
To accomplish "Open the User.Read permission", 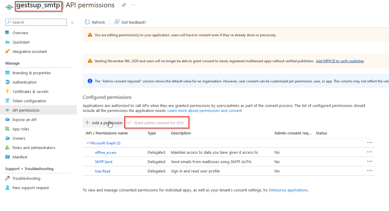I will click(x=103, y=171).
